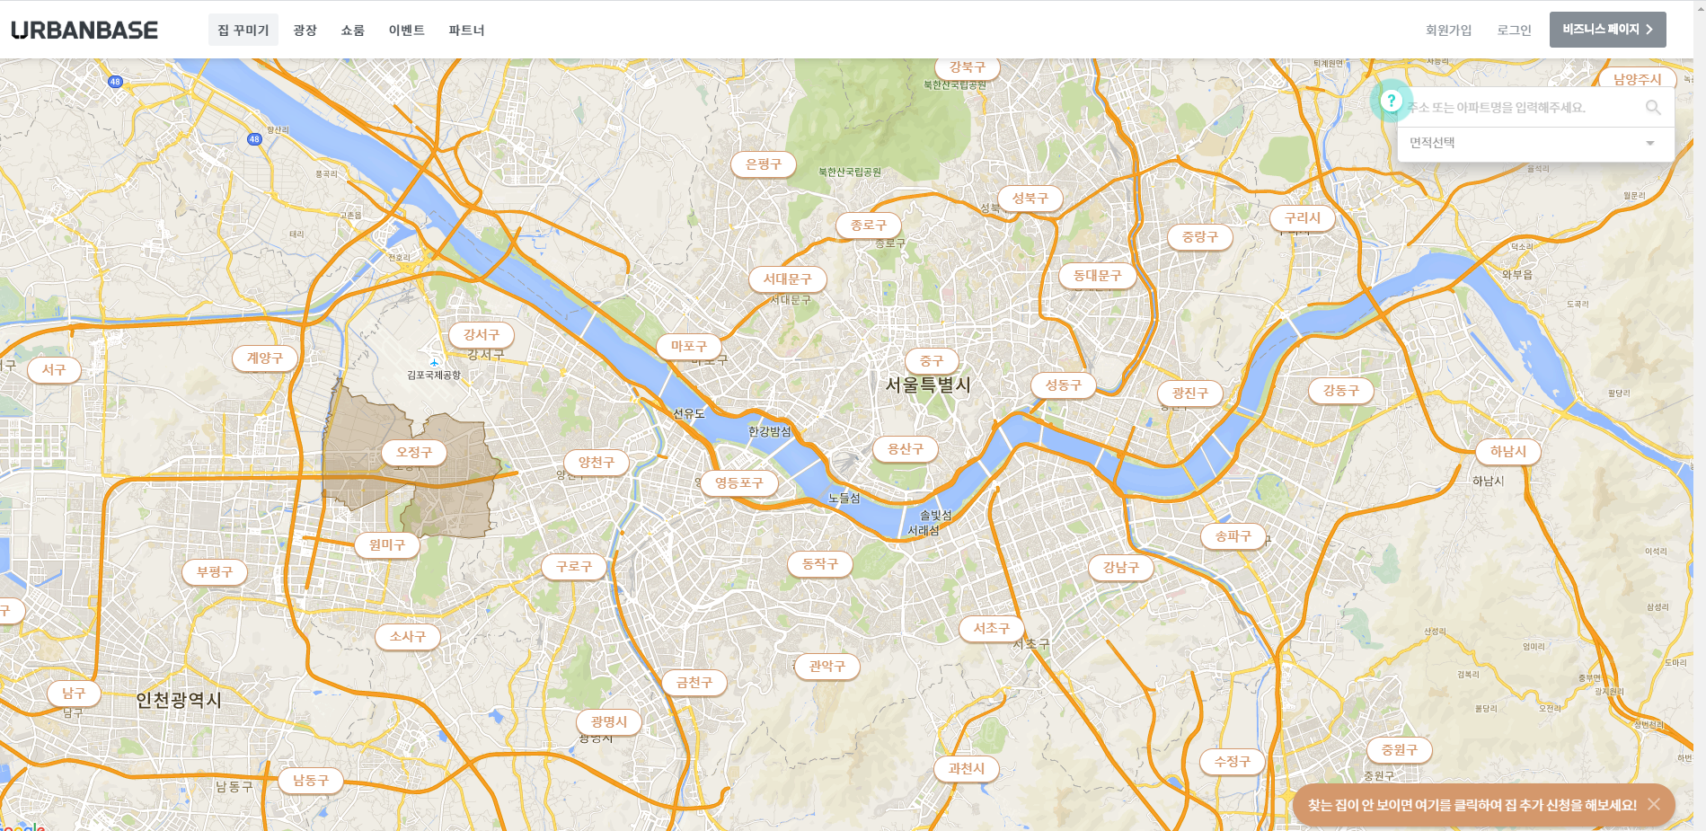This screenshot has height=831, width=1706.
Task: Select the 남양주시 map marker
Action: [x=1638, y=79]
